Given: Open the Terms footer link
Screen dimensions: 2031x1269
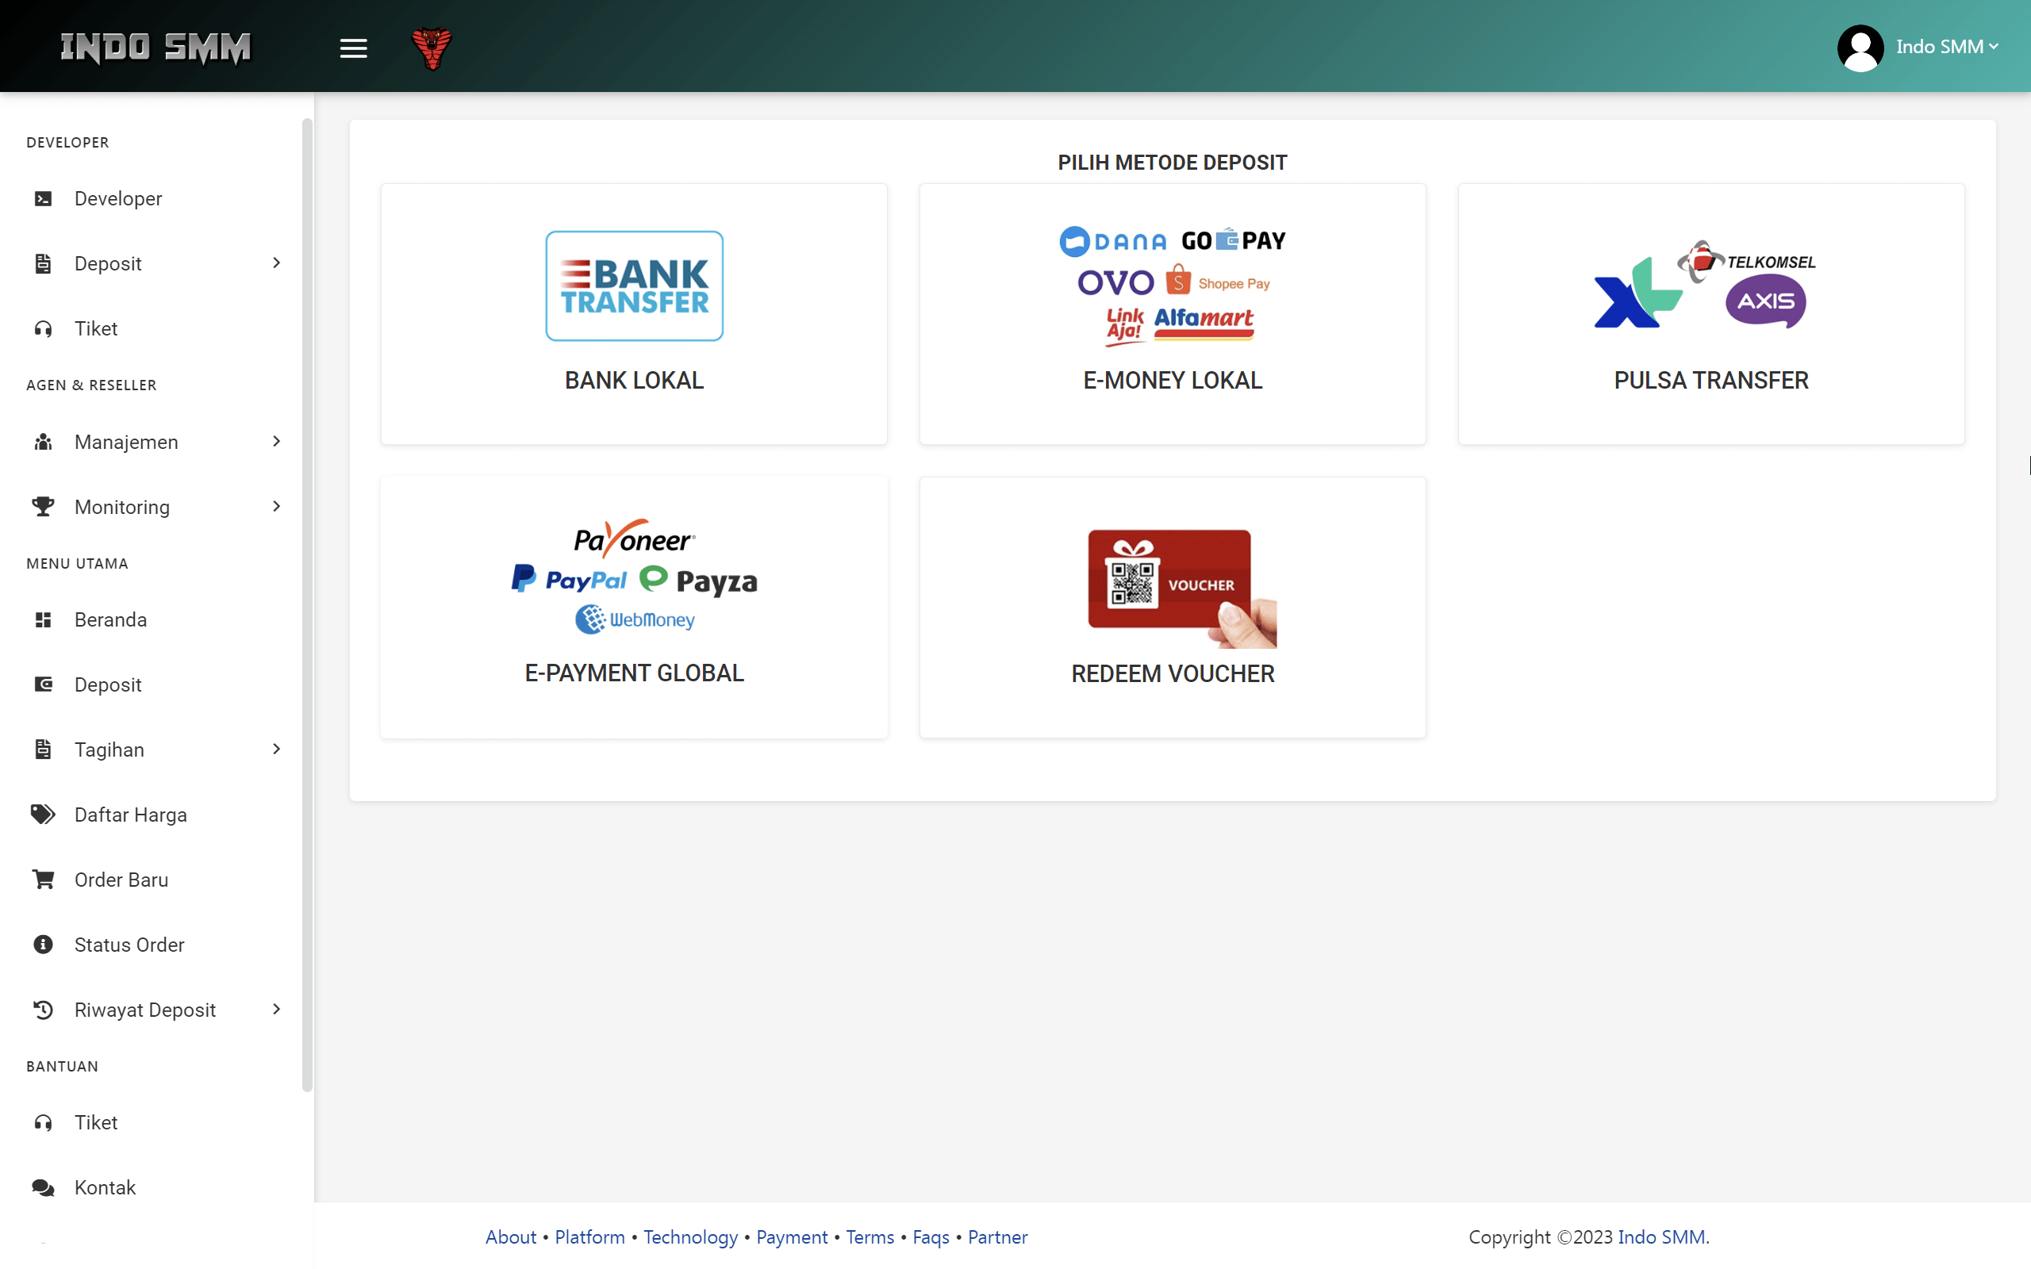Looking at the screenshot, I should point(870,1237).
